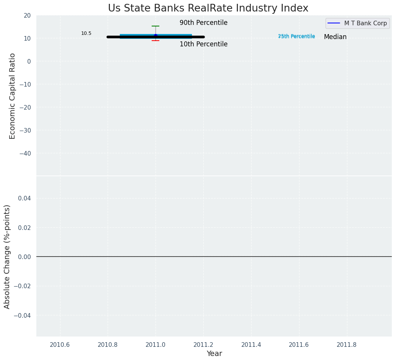Click the '90th Percentile' annotation
Image resolution: width=396 pixels, height=361 pixels.
(x=203, y=23)
